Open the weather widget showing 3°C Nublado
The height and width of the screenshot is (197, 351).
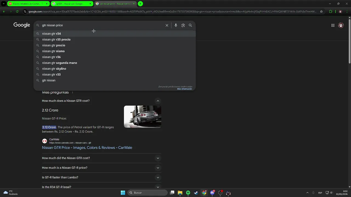[x=10, y=193]
